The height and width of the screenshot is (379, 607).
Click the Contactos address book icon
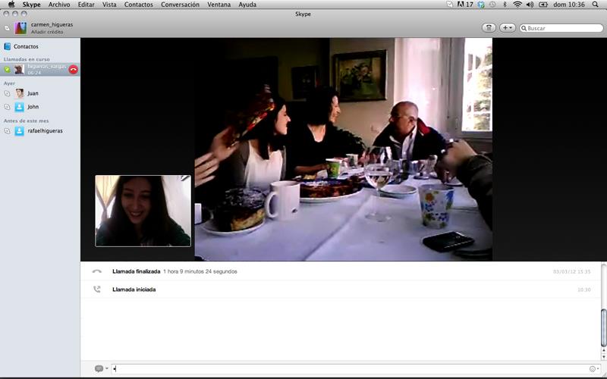pos(8,46)
